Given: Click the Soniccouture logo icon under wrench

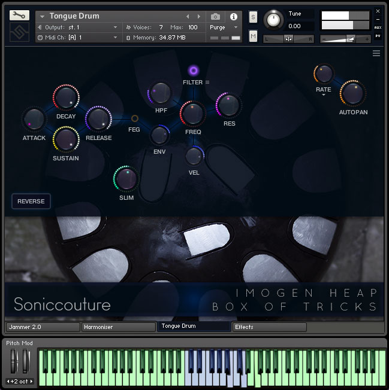Looking at the screenshot, I should [x=19, y=32].
